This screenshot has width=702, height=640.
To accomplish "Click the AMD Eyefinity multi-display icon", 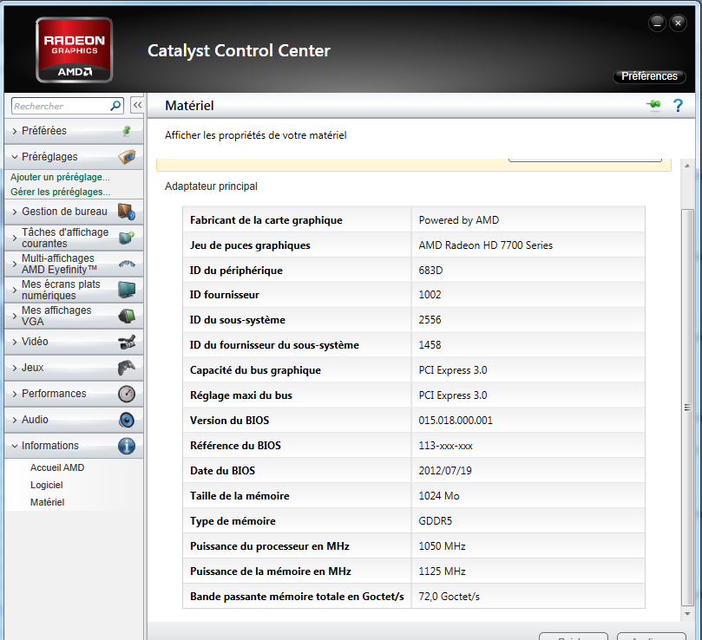I will pyautogui.click(x=127, y=264).
